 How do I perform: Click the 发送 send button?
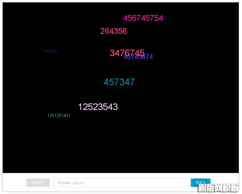[x=200, y=182]
